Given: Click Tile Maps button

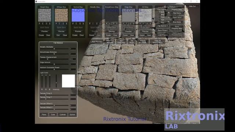Looking at the screenshot, I should pos(131,42).
